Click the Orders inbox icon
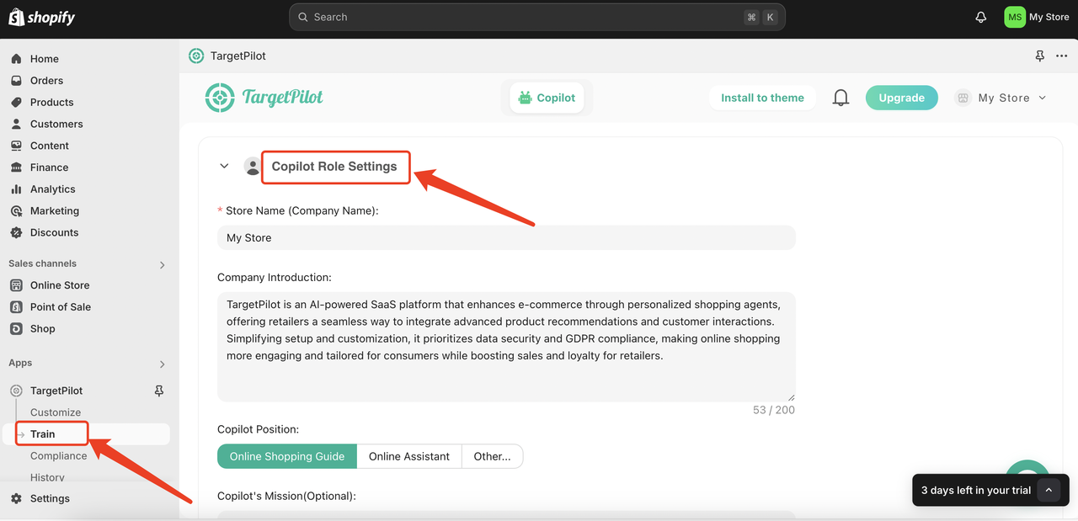The height and width of the screenshot is (521, 1078). tap(16, 81)
